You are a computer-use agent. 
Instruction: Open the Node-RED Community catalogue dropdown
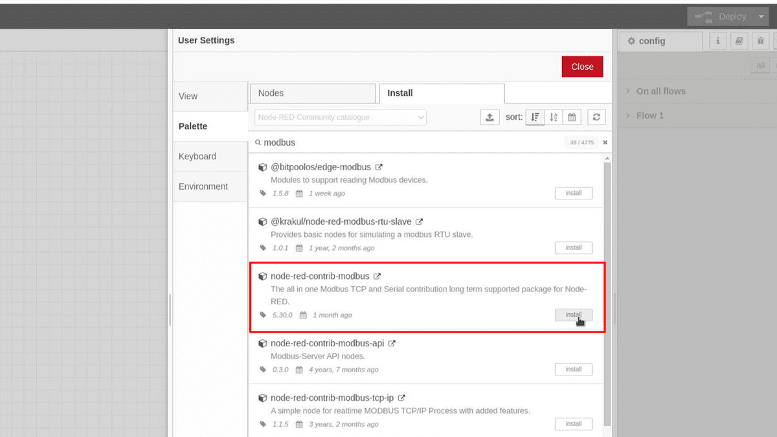[341, 117]
